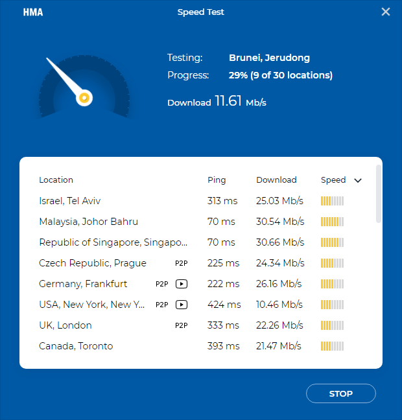Select Germany, Frankfurt location

[83, 284]
